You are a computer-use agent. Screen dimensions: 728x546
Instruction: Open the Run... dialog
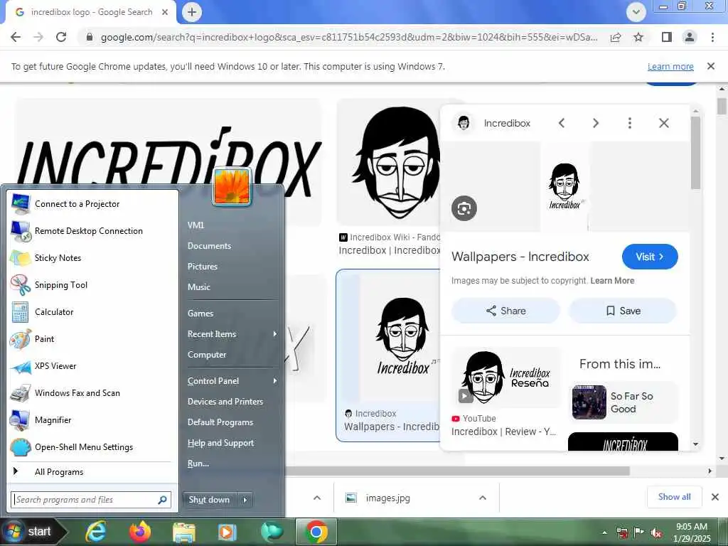point(198,464)
